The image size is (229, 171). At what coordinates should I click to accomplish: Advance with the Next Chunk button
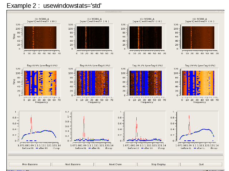[x=116, y=164]
